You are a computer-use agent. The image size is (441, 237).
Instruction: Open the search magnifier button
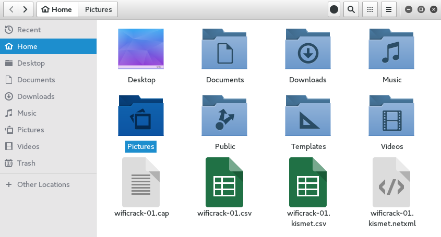click(351, 9)
